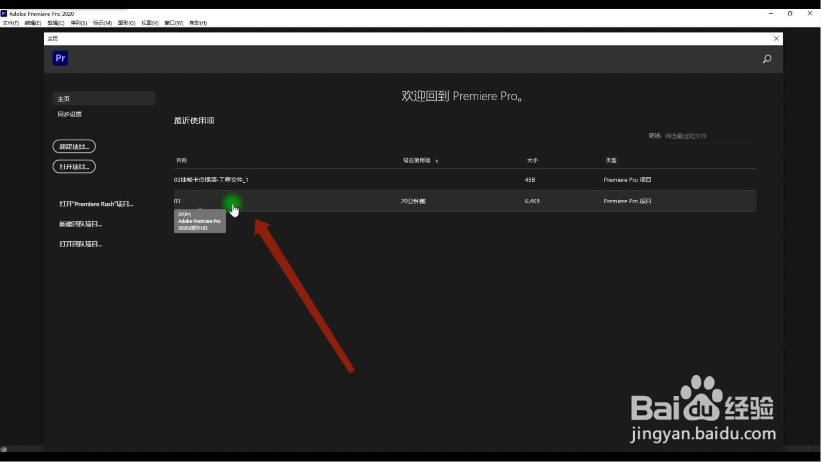Click Premiere Pro 项目 type in 03 row
Screen dimensions: 821x462
(x=627, y=201)
